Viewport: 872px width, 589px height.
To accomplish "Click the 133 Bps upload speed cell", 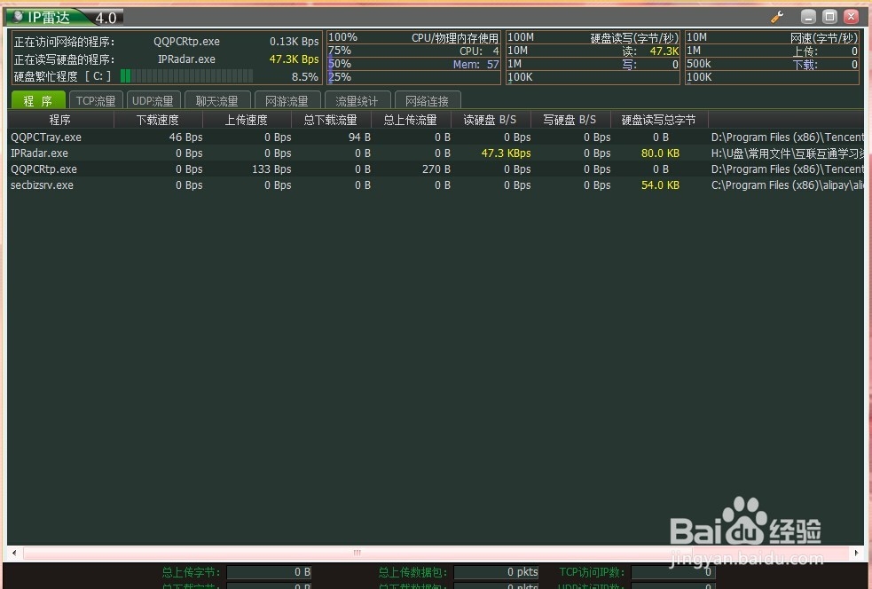I will pos(271,169).
